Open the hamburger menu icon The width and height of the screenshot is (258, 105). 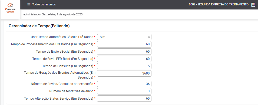(x=29, y=4)
